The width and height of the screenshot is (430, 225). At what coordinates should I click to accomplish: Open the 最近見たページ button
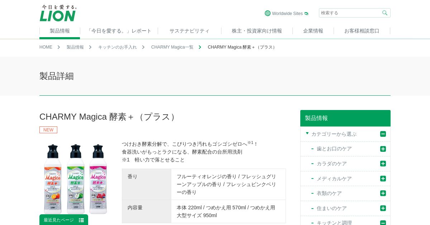(64, 220)
